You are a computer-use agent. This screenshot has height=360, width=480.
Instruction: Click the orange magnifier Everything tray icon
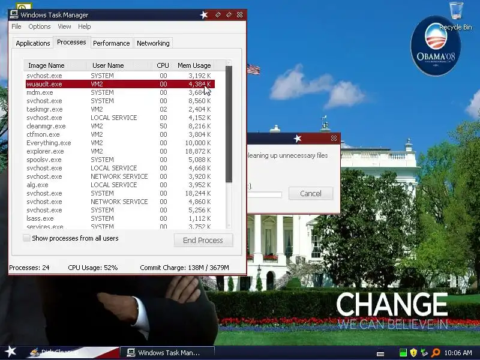[436, 353]
